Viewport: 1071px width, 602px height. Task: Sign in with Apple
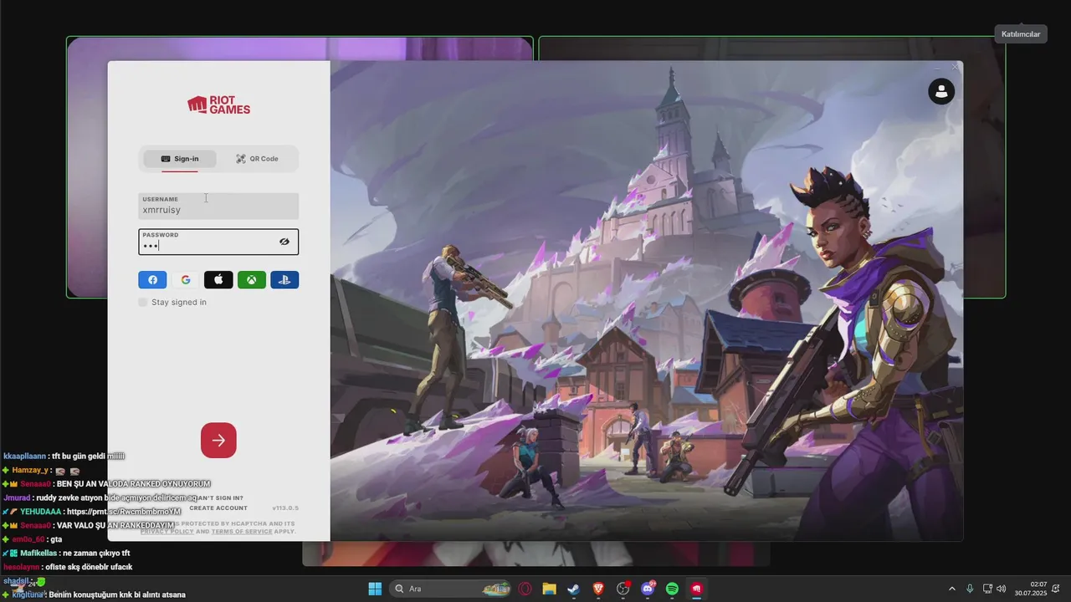[218, 280]
